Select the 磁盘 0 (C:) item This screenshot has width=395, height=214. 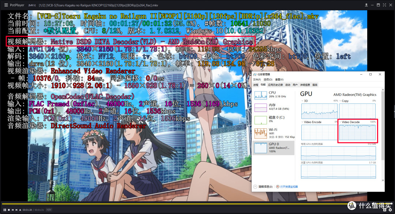pyautogui.click(x=274, y=120)
